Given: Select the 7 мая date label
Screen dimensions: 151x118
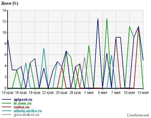Looking at the screenshot, I should 116,93.
